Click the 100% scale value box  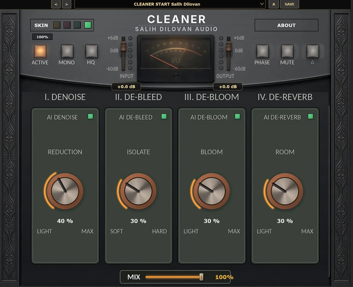[42, 37]
